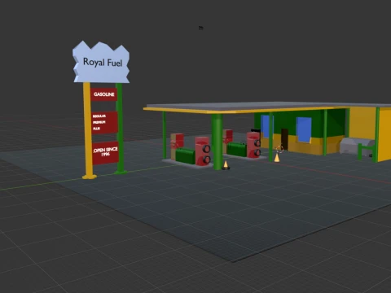Screen dimensions: 391x293
Task: Select the Royal Fuel sign board
Action: pyautogui.click(x=101, y=63)
